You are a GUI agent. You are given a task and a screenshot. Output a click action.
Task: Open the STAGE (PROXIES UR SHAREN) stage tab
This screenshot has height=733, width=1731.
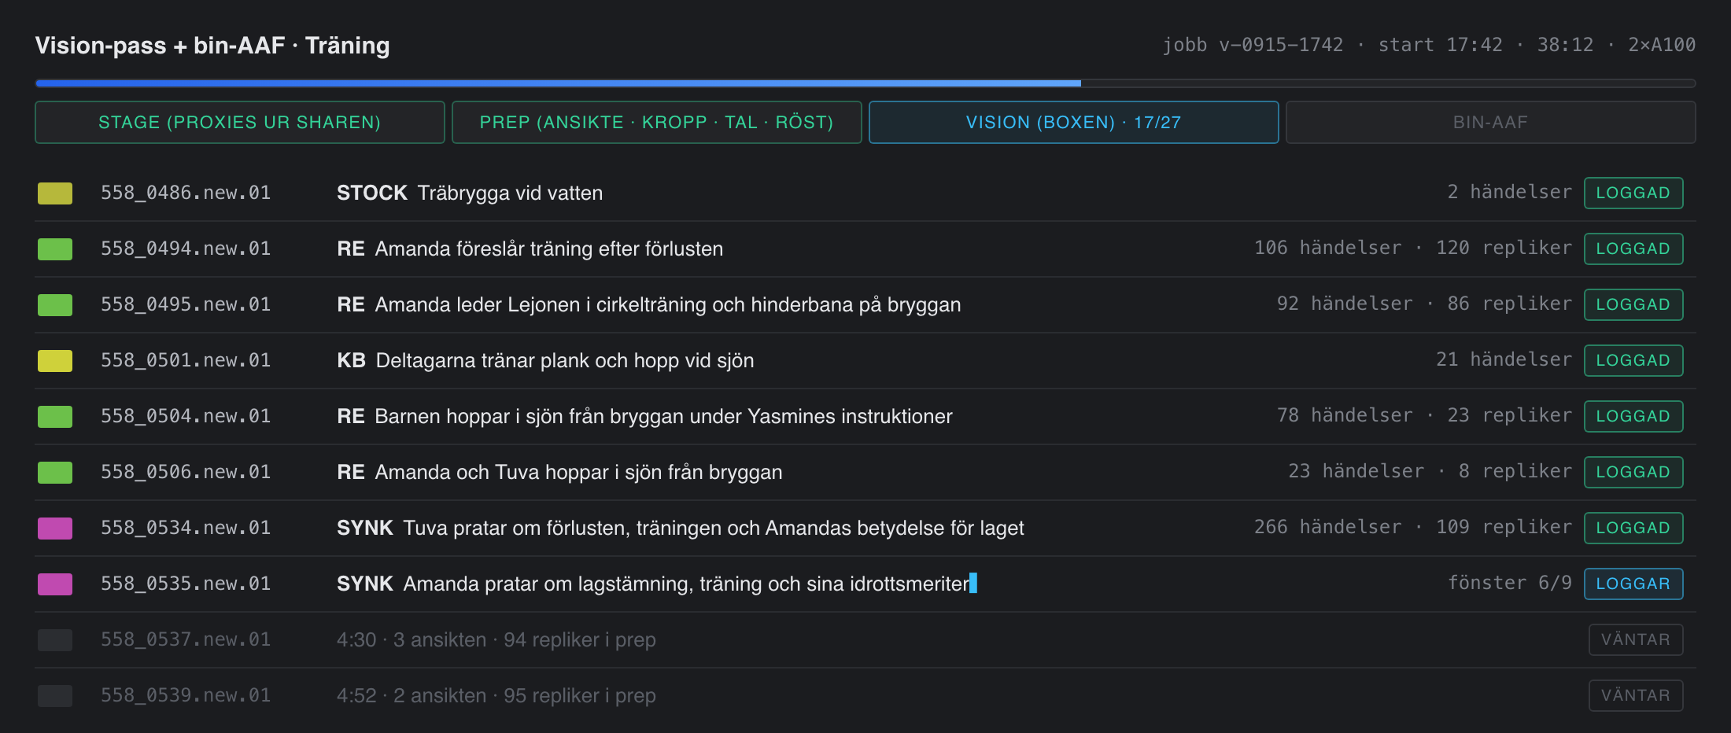[x=240, y=123]
